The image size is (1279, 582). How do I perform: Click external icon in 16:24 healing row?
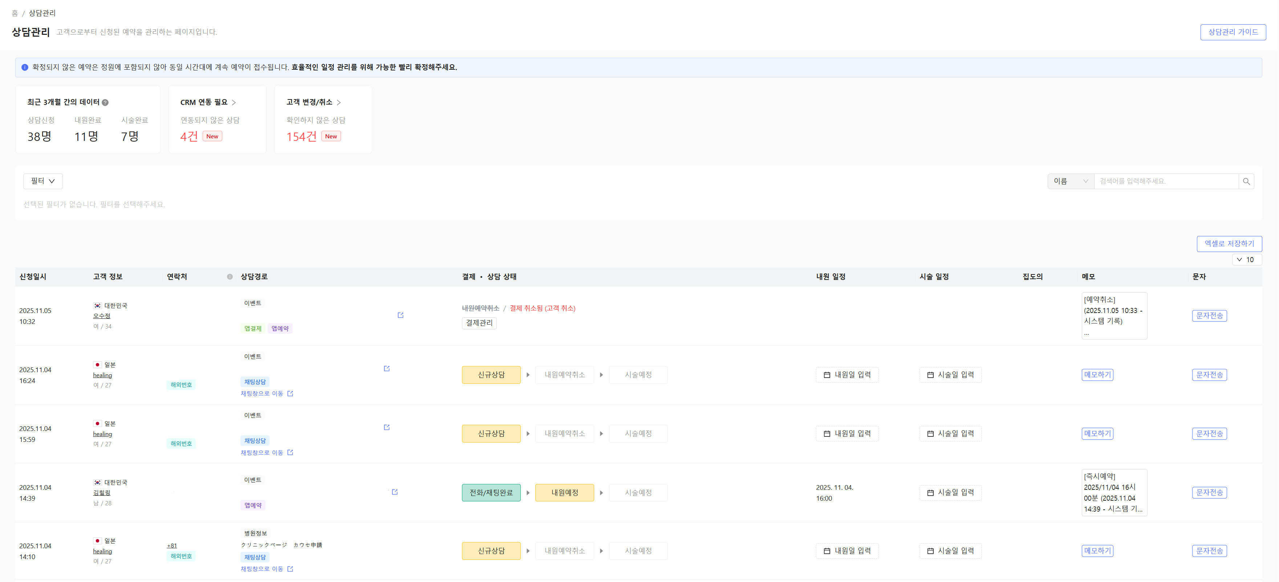tap(386, 369)
